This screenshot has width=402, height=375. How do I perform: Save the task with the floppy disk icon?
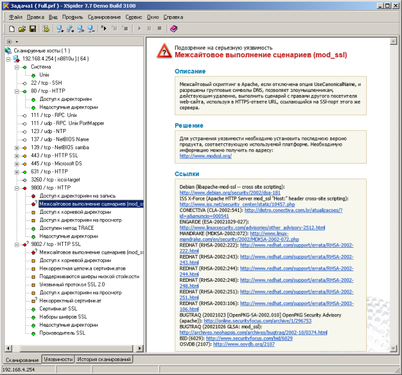point(33,29)
